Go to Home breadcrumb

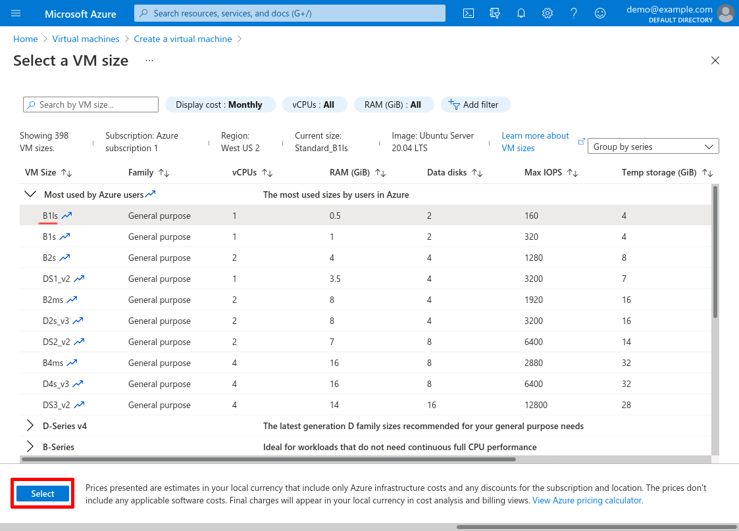26,39
